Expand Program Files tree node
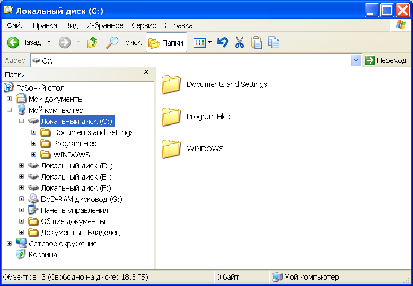Image resolution: width=413 pixels, height=286 pixels. pyautogui.click(x=34, y=144)
